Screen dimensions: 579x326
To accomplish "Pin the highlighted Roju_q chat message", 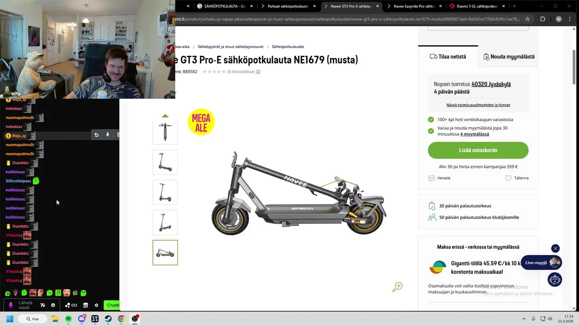I will (x=108, y=135).
